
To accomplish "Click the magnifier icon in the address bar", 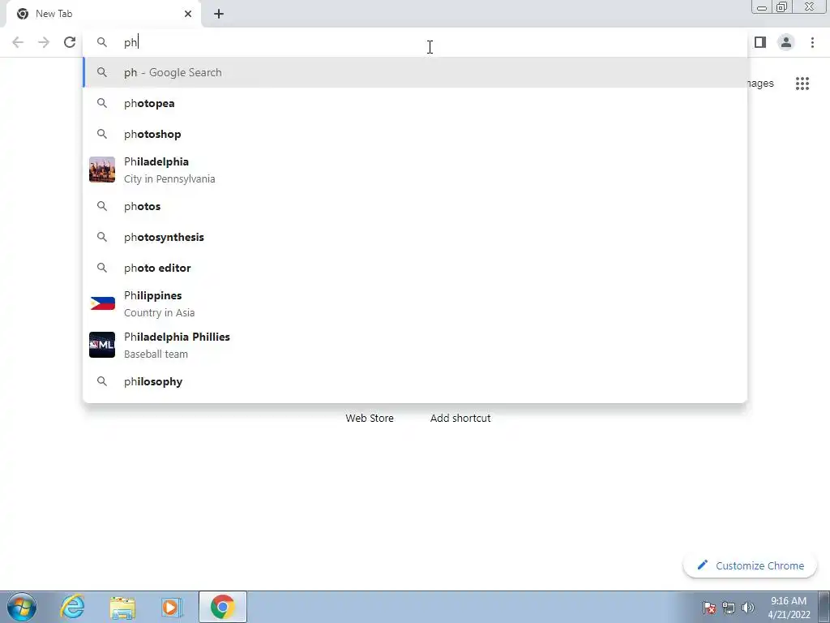I will click(102, 42).
